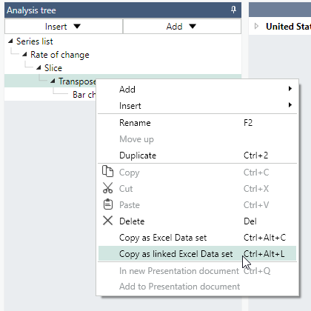Choose Duplicate from the context menu
Image resolution: width=311 pixels, height=311 pixels.
click(x=197, y=155)
